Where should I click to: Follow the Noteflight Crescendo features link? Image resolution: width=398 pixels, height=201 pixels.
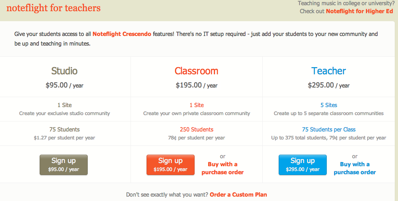tap(122, 34)
